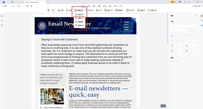Click the 共享 share button
This screenshot has height=109, width=203.
tap(195, 6)
